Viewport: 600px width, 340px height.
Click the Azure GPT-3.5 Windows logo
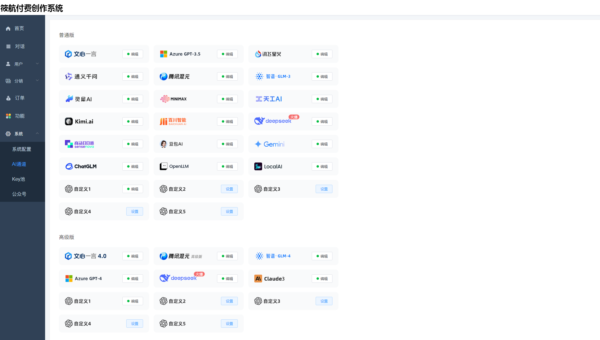click(164, 54)
